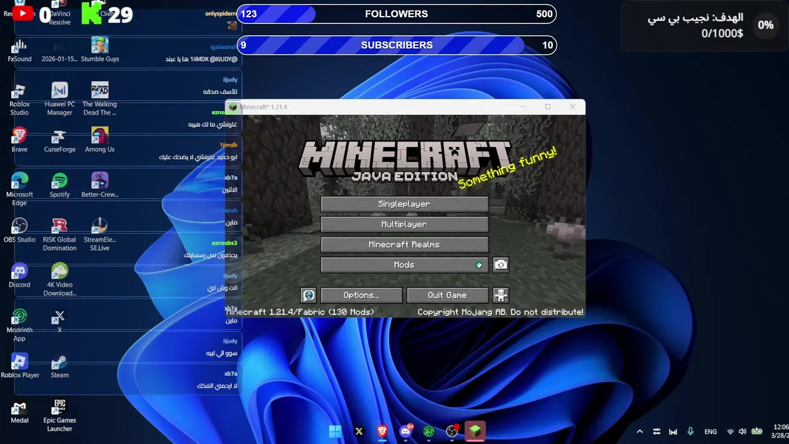Select the Discord desktop shortcut
The width and height of the screenshot is (789, 444).
[x=20, y=276]
